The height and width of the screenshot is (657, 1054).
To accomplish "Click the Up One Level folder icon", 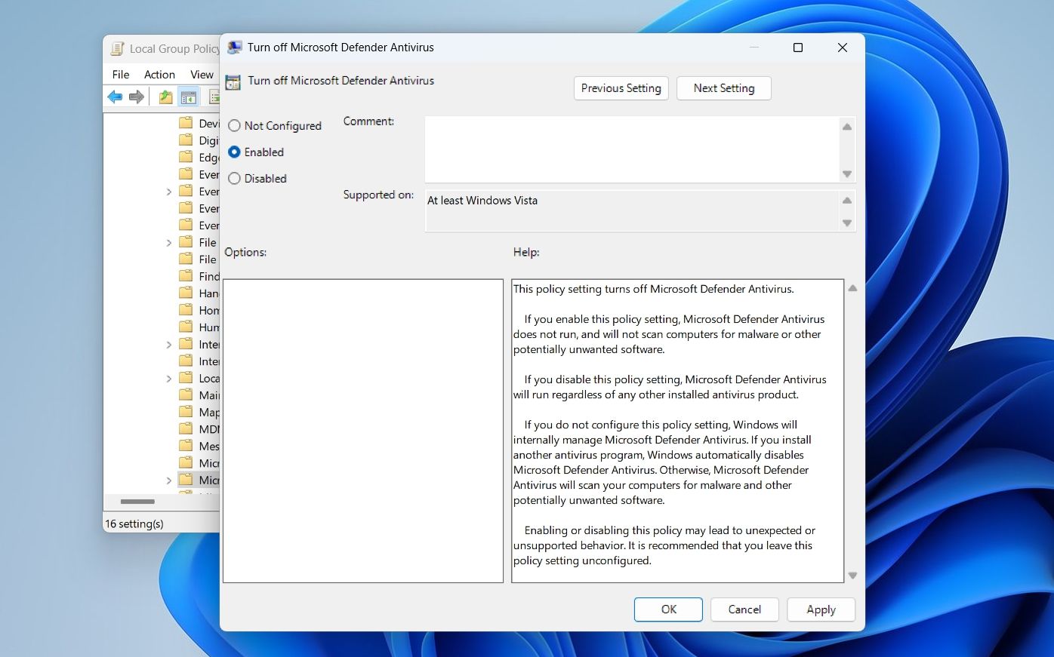I will [166, 97].
